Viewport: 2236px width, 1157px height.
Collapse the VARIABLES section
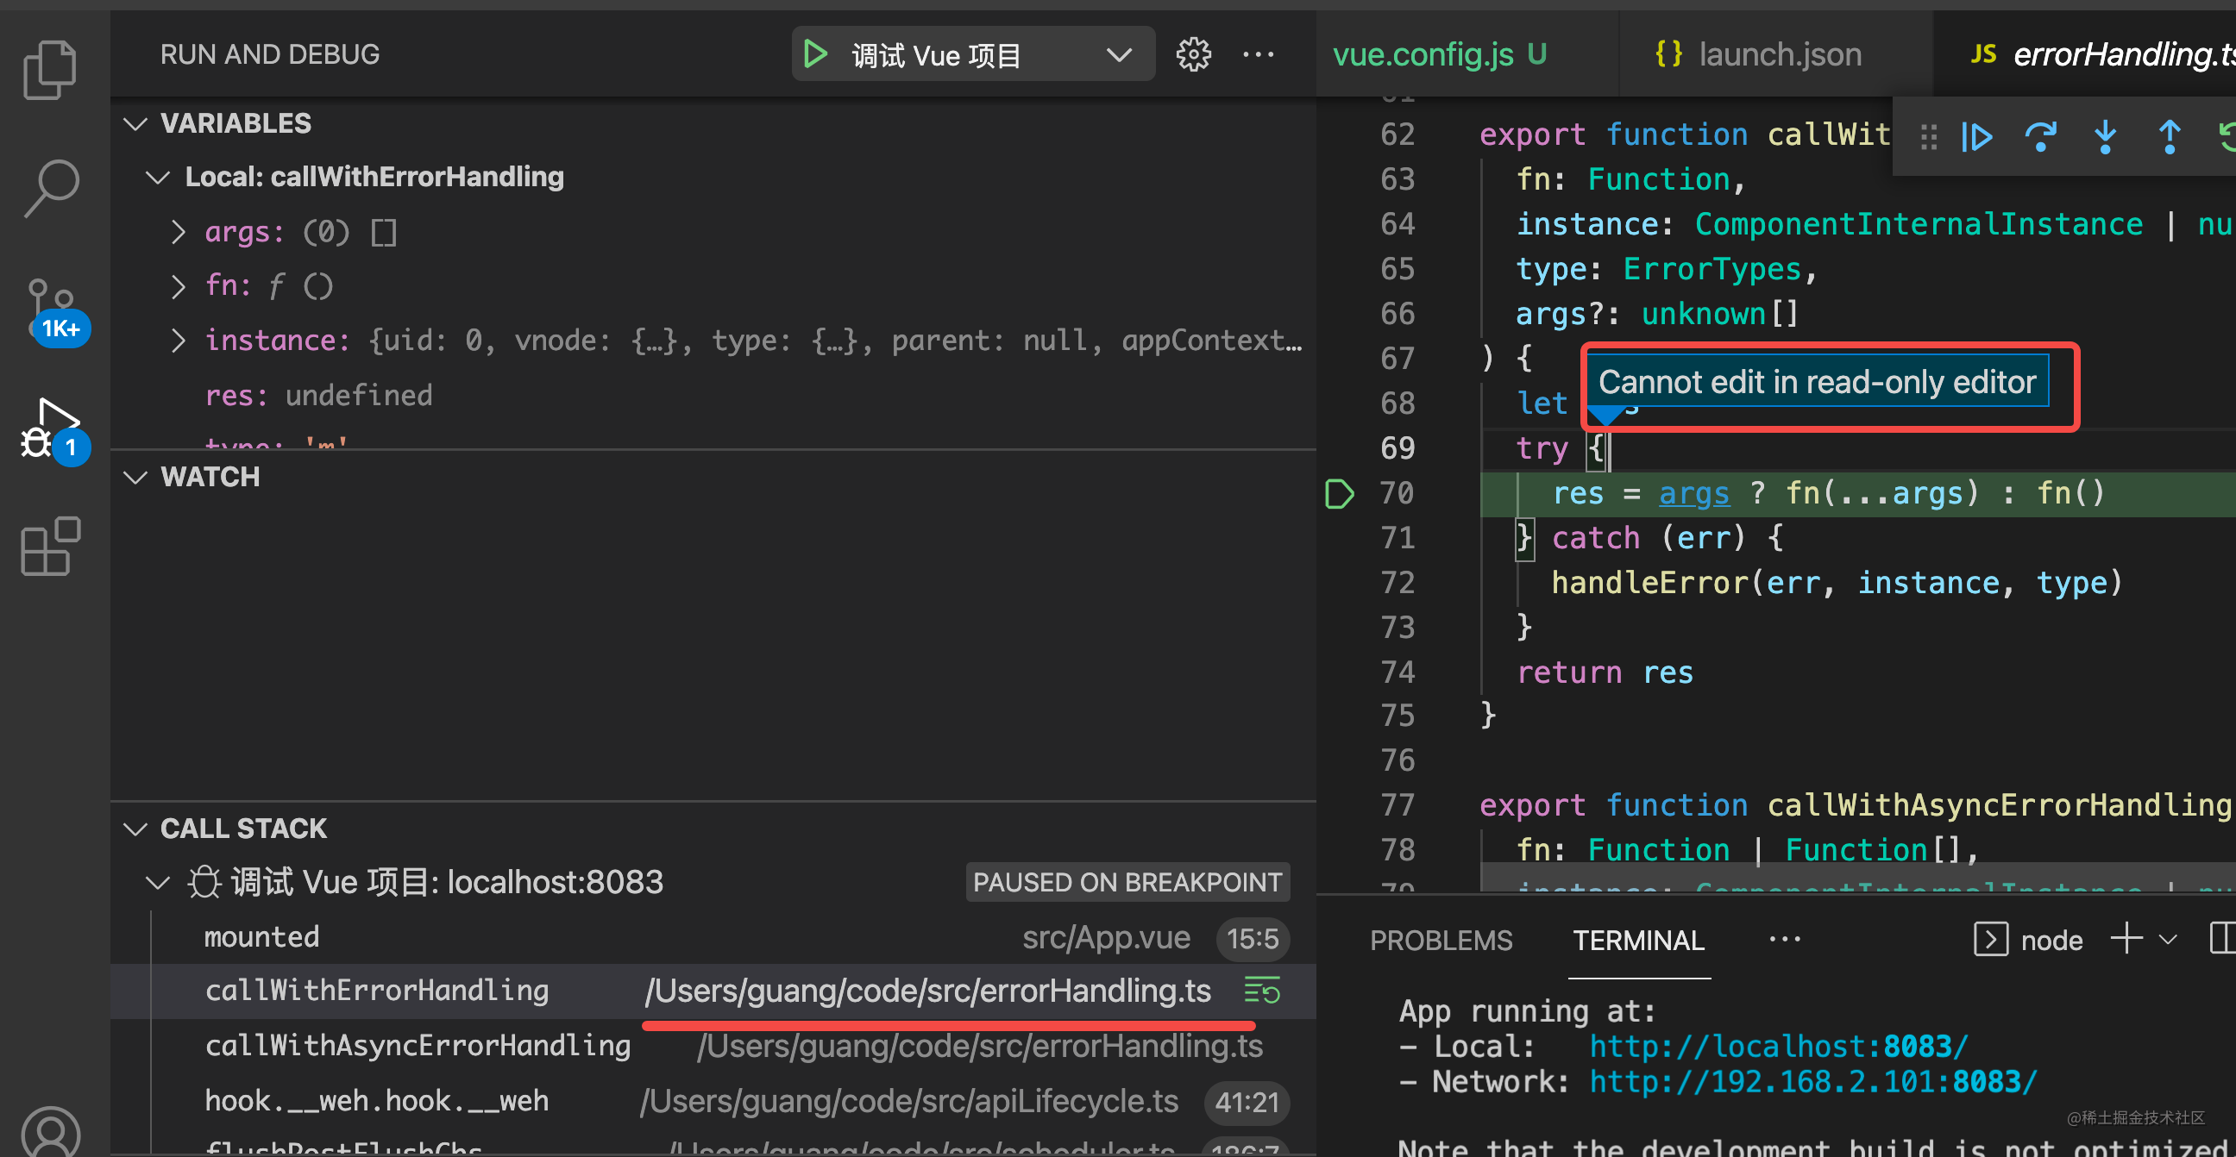coord(135,124)
